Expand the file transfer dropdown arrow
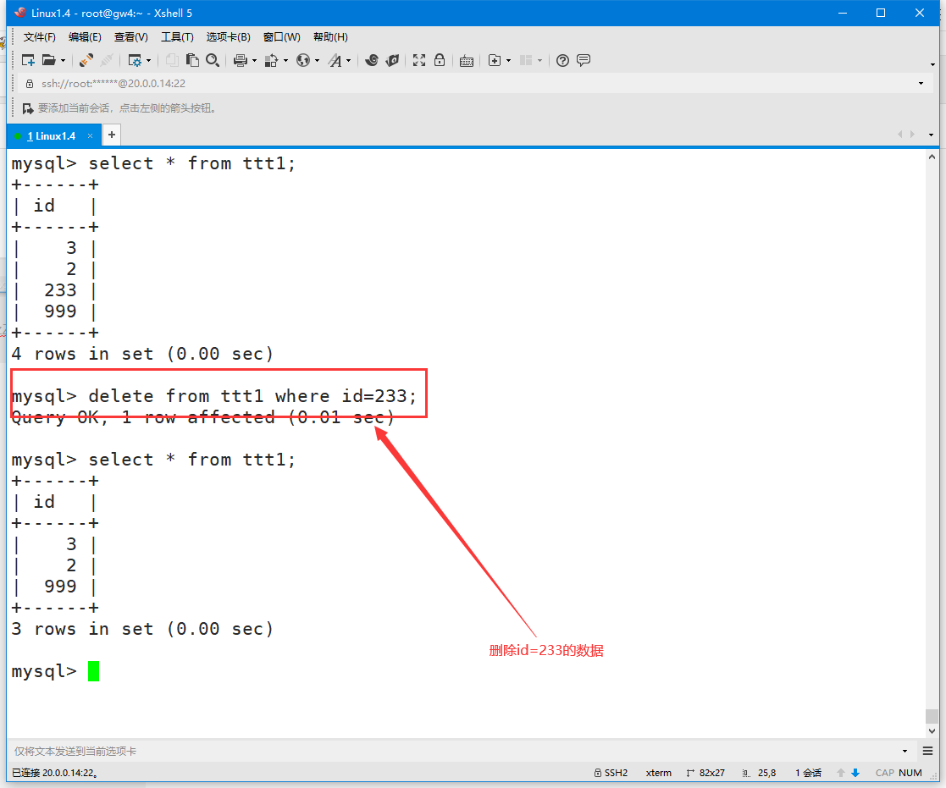946x788 pixels. pyautogui.click(x=285, y=61)
